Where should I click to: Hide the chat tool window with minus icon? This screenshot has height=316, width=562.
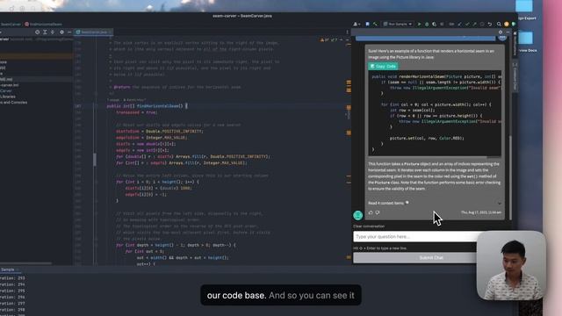[x=508, y=32]
